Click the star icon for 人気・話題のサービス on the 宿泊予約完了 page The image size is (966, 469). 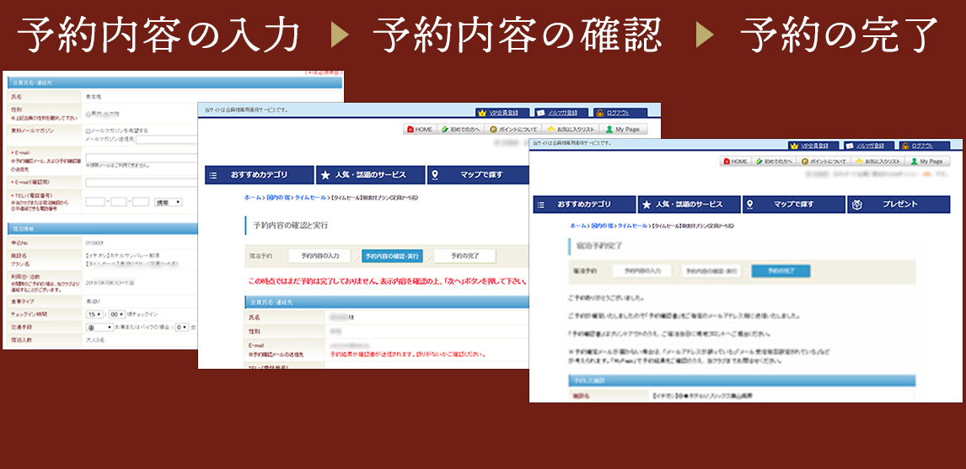tap(648, 205)
